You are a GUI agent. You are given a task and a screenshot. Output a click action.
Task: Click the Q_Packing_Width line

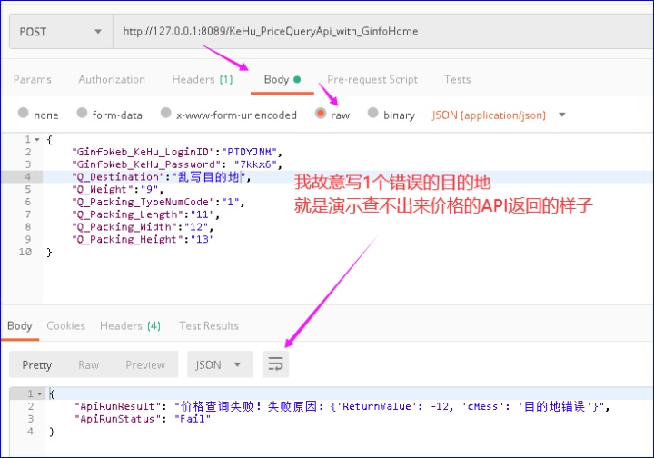click(x=143, y=227)
